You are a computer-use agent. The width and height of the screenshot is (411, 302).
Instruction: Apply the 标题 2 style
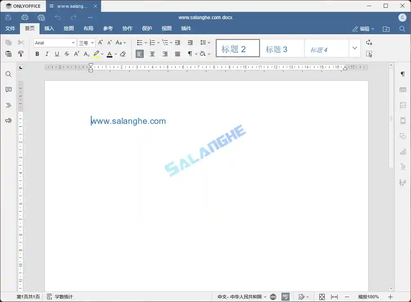[237, 48]
